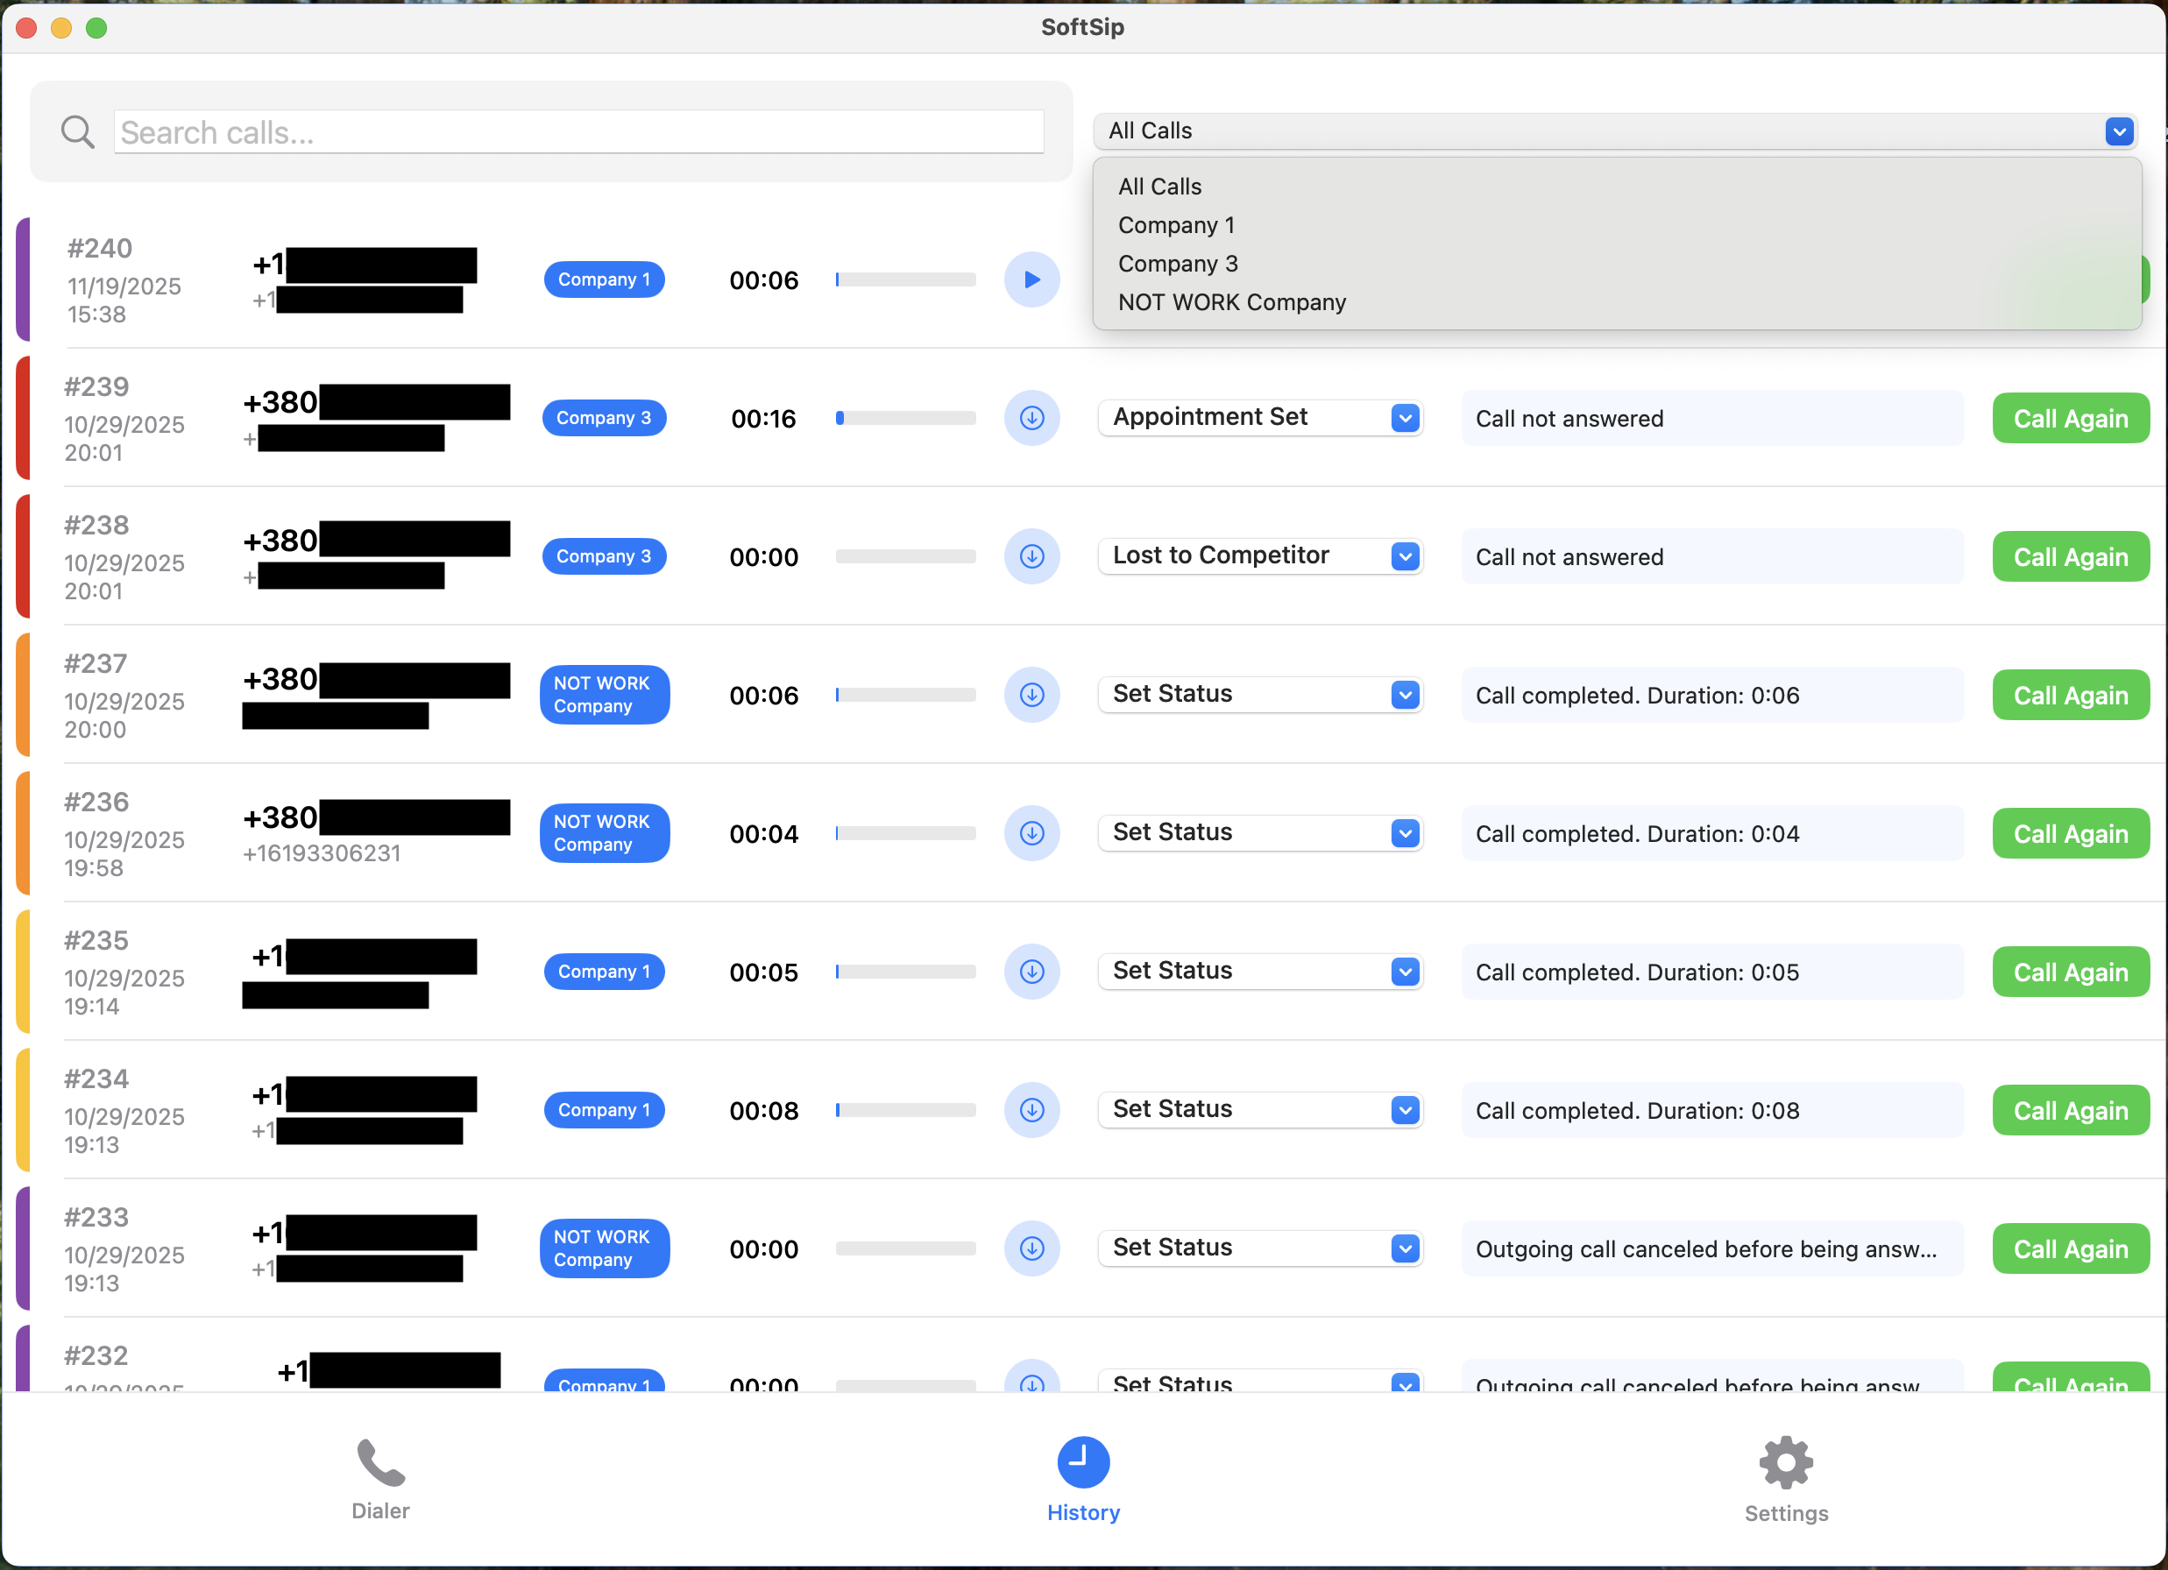Open the Appointment Set status dropdown for call #239

1260,418
